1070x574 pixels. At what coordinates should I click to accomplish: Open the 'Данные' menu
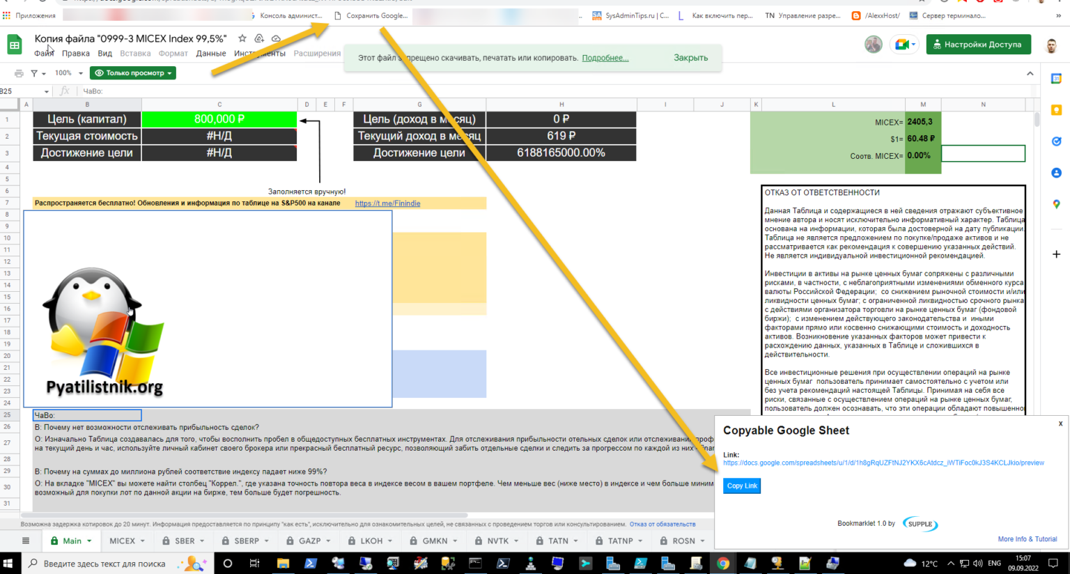coord(210,54)
